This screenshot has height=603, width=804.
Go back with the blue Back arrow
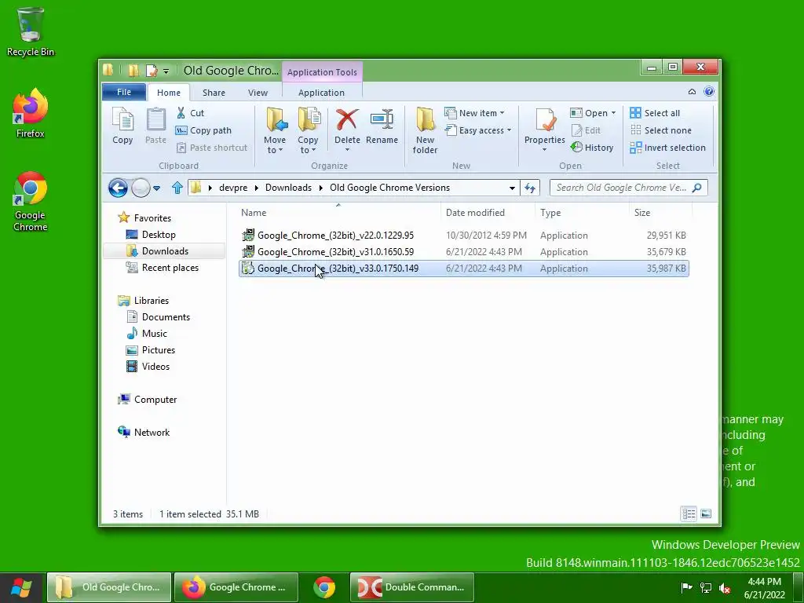pyautogui.click(x=118, y=188)
